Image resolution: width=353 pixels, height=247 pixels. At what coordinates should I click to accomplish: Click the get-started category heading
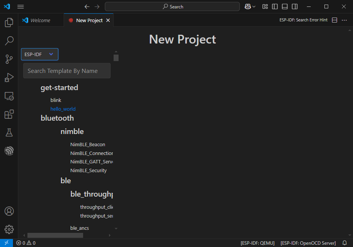coord(59,88)
